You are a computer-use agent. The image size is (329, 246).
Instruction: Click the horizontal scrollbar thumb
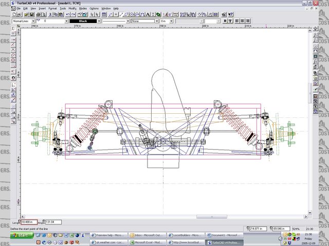pyautogui.click(x=211, y=217)
